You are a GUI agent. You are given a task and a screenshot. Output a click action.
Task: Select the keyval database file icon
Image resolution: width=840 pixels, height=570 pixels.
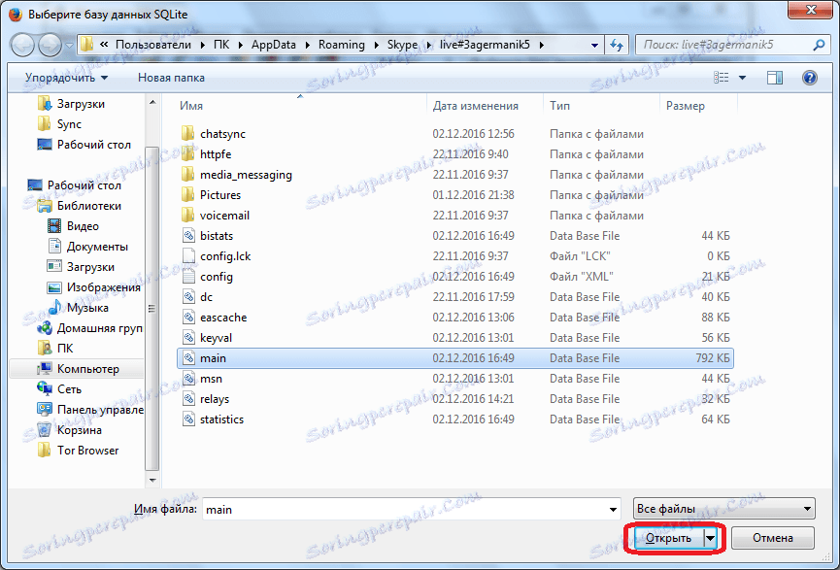tap(188, 338)
